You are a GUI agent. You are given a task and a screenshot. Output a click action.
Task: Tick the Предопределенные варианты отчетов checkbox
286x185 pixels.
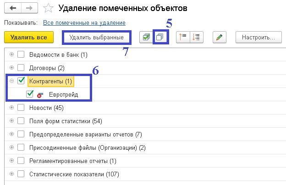21,134
